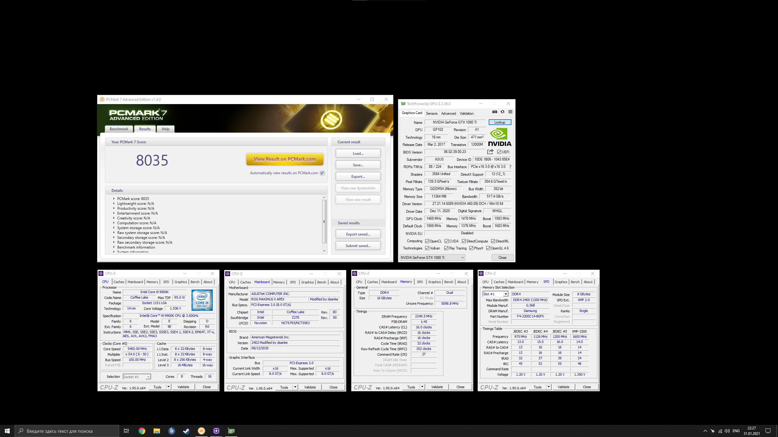778x437 pixels.
Task: Click the GPU-Z title bar icon
Action: coord(403,103)
